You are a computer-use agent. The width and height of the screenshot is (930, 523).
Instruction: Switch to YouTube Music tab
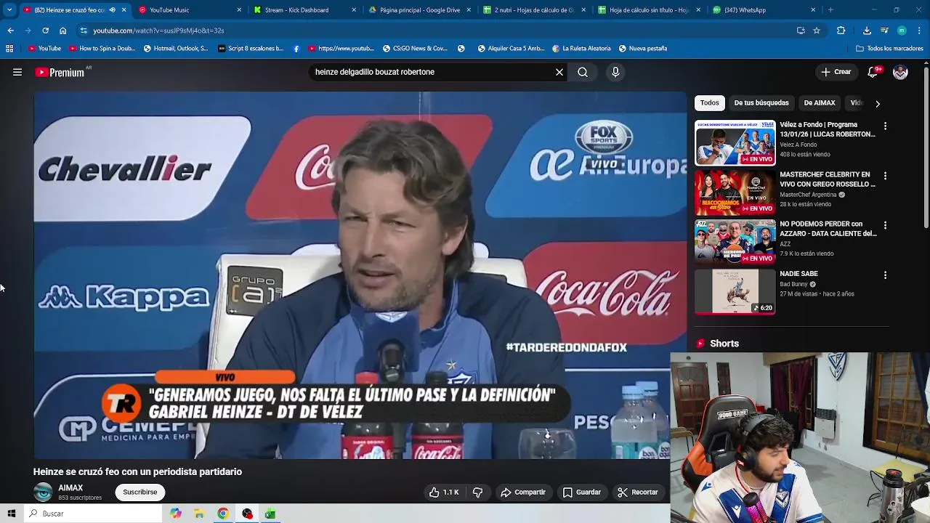[190, 10]
